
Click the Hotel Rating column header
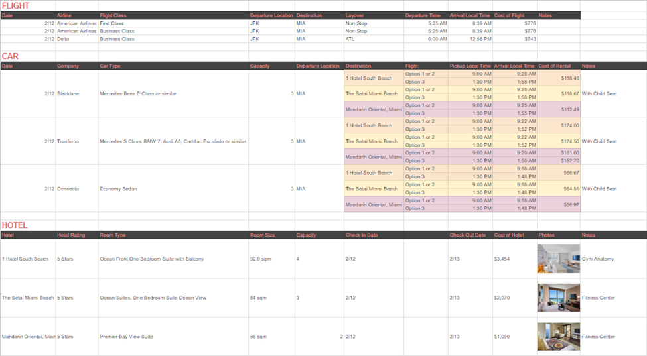[x=77, y=235]
